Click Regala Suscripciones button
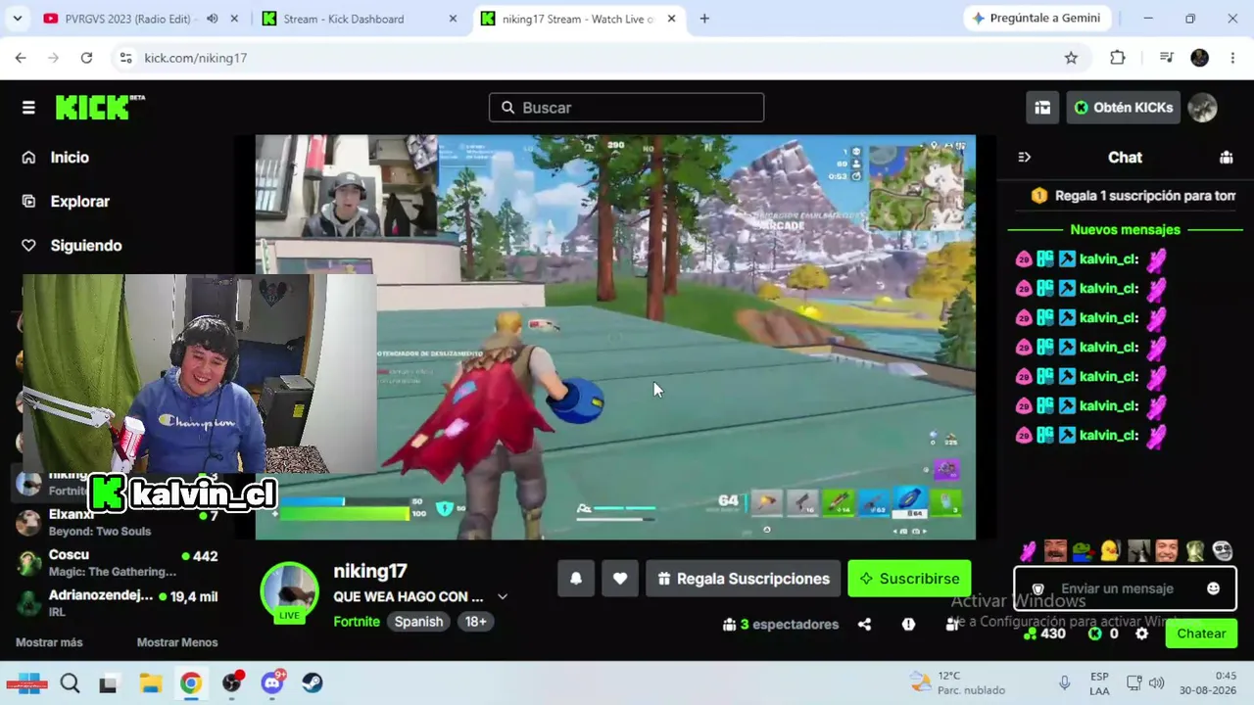This screenshot has width=1254, height=705. 743,579
